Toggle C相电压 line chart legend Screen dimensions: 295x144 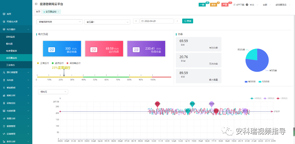pos(282,98)
